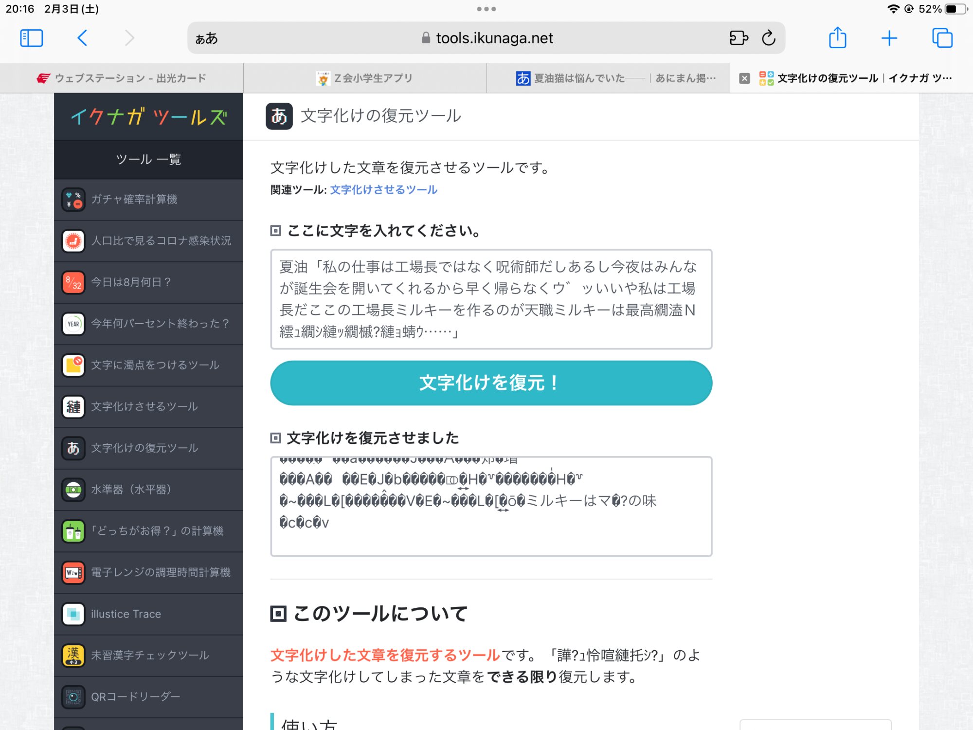The width and height of the screenshot is (973, 730).
Task: Open 電子レンジの調理時間計算機 icon
Action: pyautogui.click(x=73, y=572)
